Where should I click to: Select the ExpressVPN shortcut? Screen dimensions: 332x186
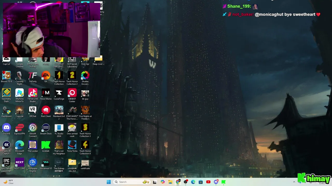19,129
